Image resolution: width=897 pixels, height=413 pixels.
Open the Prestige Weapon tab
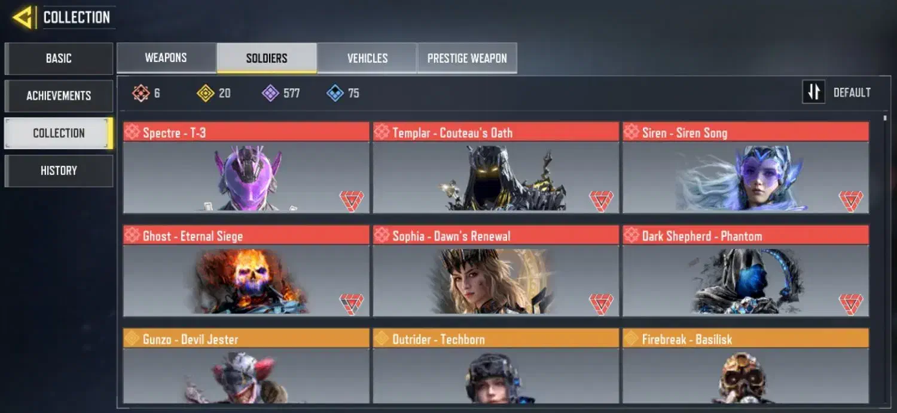(x=467, y=58)
